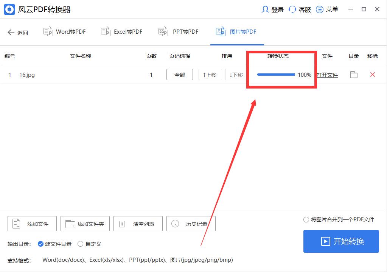Image resolution: width=387 pixels, height=272 pixels.
Task: Open the PPT转PDF converter
Action: click(x=163, y=32)
